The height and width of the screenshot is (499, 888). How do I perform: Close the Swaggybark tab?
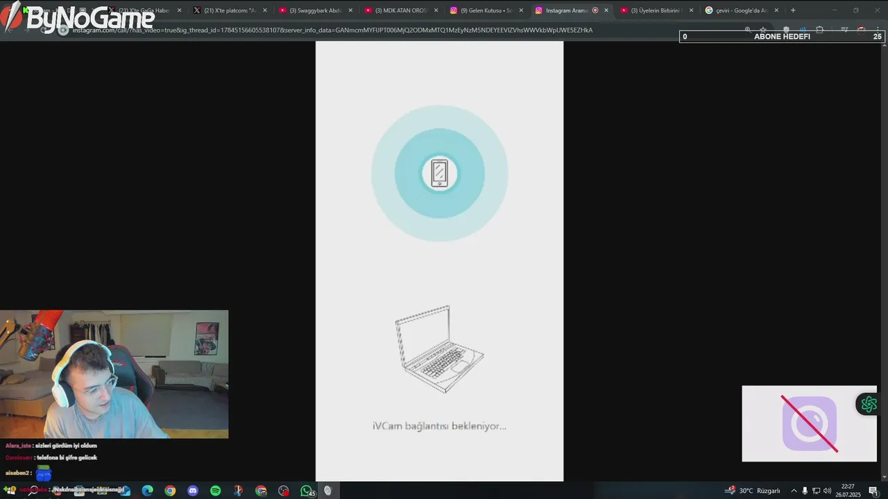click(x=350, y=10)
